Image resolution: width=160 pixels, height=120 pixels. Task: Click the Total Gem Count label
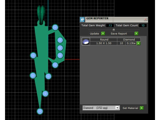[x=127, y=25]
